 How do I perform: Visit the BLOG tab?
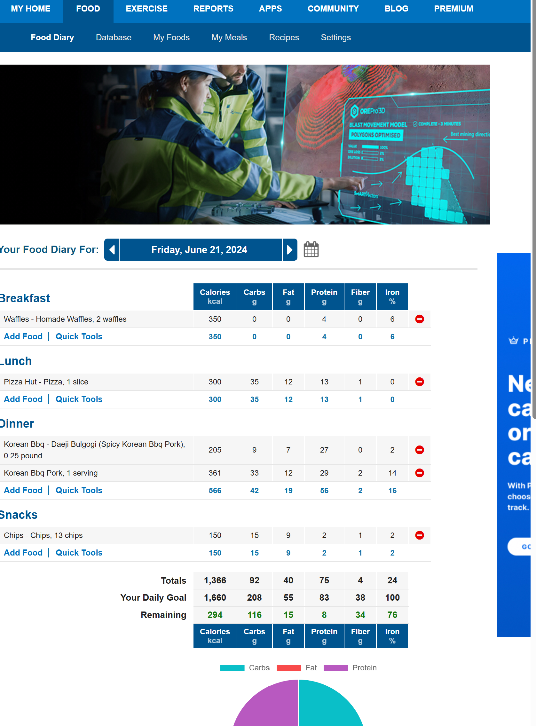tap(396, 9)
